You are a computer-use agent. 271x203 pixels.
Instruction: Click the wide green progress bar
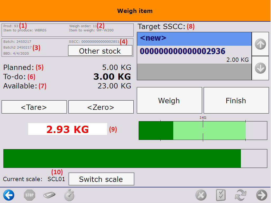[x=122, y=158]
